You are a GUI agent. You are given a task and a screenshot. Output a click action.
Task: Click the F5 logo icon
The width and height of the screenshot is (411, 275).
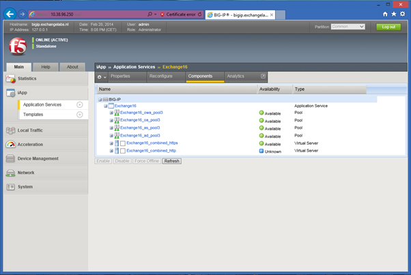[x=18, y=46]
